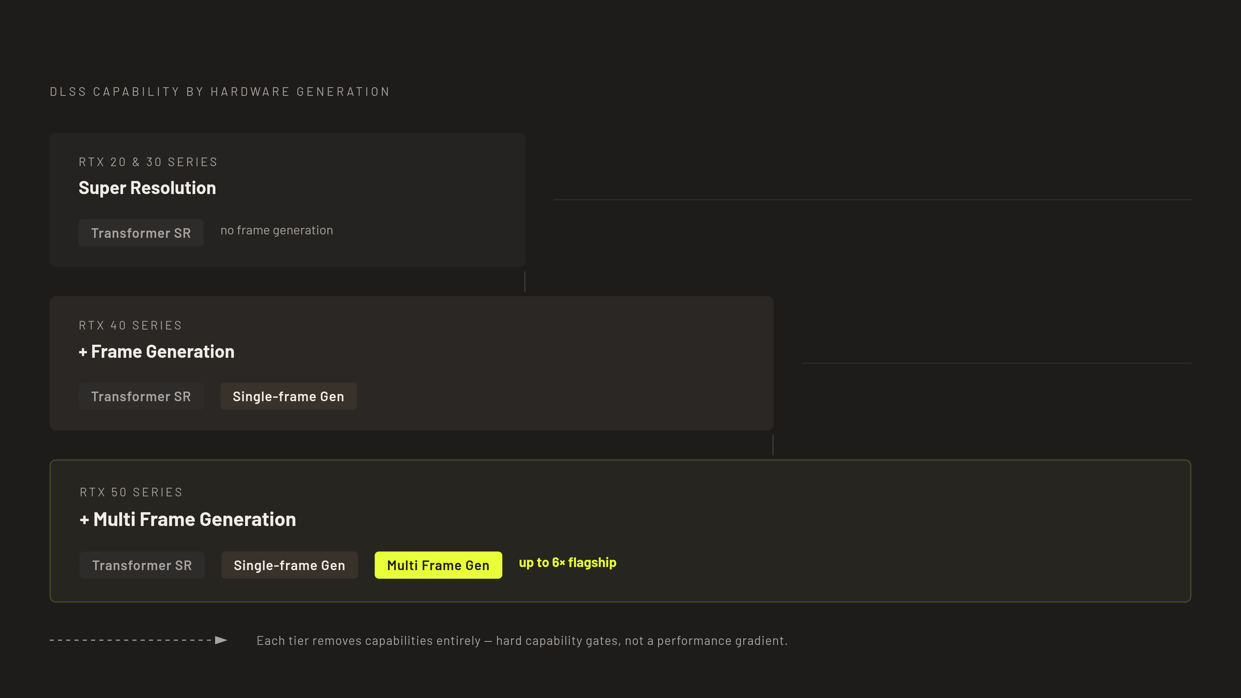Click the 'up to 6× flagship' note
The height and width of the screenshot is (698, 1241).
click(x=567, y=563)
